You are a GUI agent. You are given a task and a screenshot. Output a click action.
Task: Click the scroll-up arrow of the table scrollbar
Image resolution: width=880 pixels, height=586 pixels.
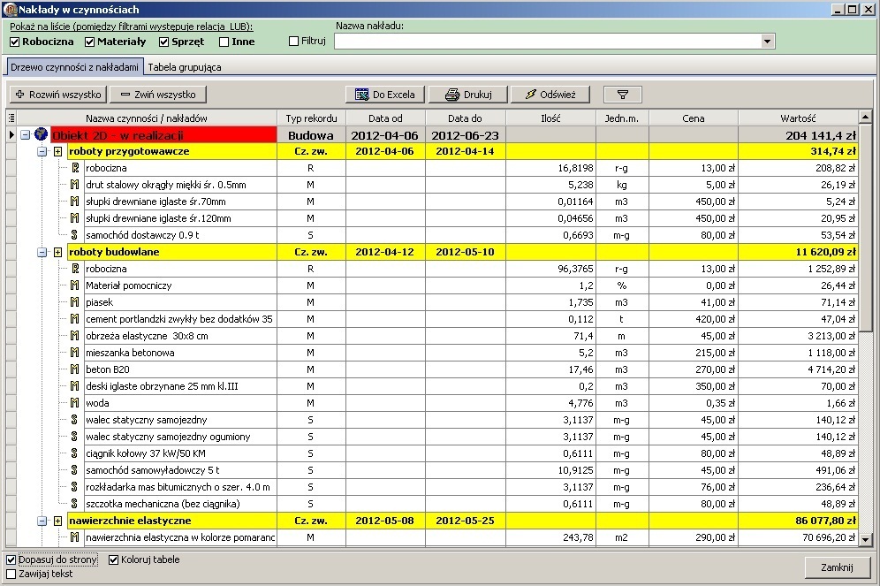point(865,117)
